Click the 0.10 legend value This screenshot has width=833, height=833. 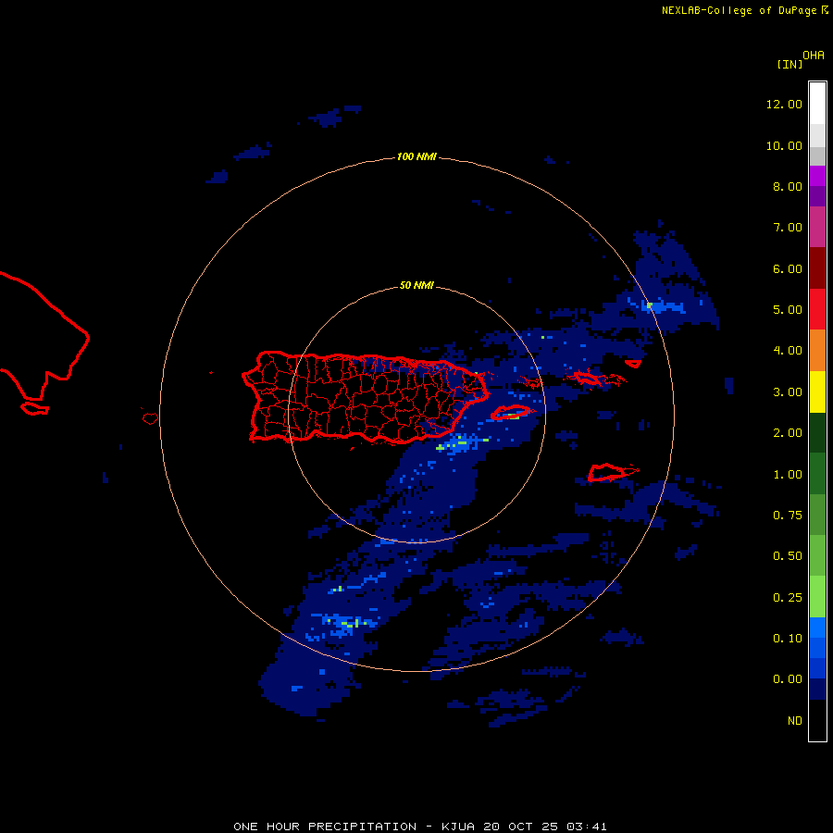click(x=788, y=639)
